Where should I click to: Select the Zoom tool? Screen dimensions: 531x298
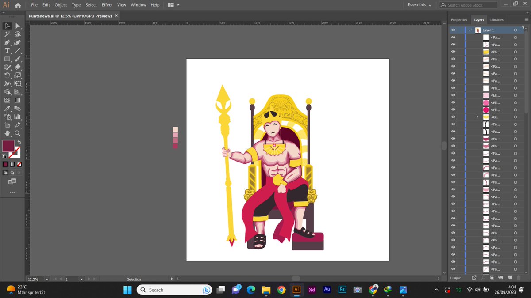point(18,133)
